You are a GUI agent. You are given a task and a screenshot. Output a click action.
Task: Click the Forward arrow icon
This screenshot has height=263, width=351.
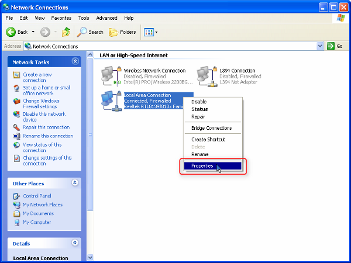(45, 32)
